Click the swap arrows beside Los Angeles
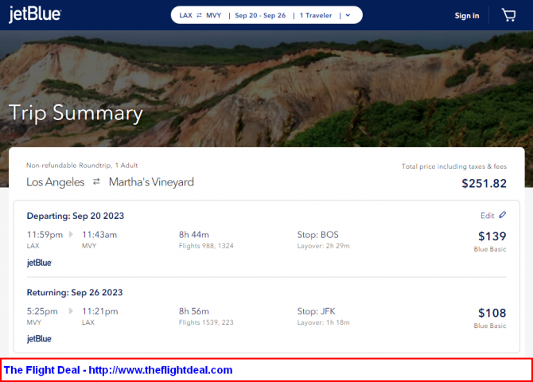533x382 pixels. pos(96,181)
